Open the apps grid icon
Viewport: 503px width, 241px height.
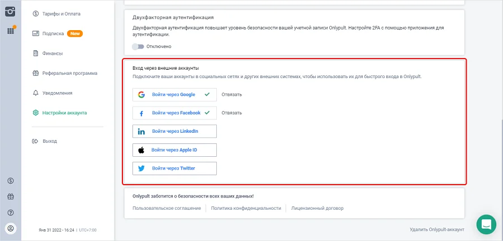[x=10, y=30]
